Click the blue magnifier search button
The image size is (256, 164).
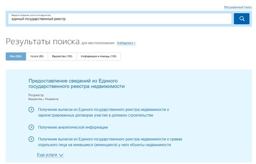pyautogui.click(x=241, y=19)
